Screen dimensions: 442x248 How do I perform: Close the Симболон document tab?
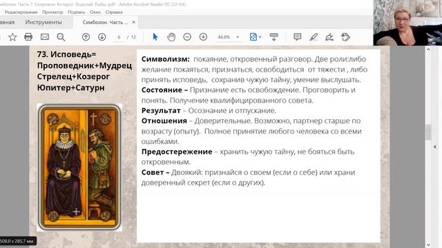click(x=133, y=22)
